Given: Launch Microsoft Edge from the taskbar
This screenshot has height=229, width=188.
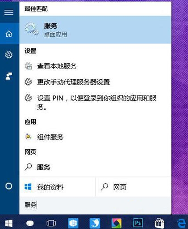Looking at the screenshot, I should point(182,223).
